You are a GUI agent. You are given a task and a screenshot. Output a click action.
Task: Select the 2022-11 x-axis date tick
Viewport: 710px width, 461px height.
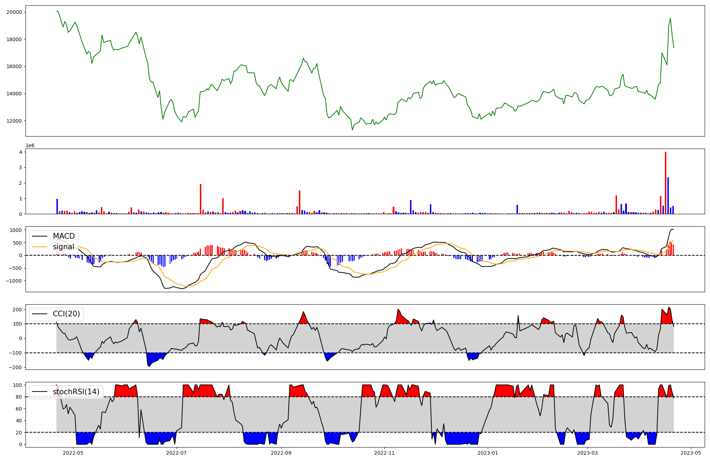(384, 453)
